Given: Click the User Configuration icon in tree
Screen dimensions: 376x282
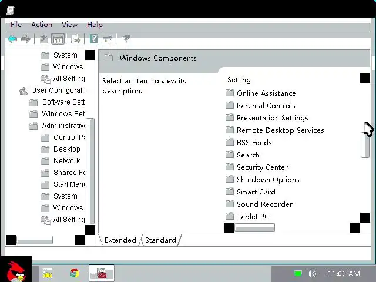Looking at the screenshot, I should pos(23,91).
